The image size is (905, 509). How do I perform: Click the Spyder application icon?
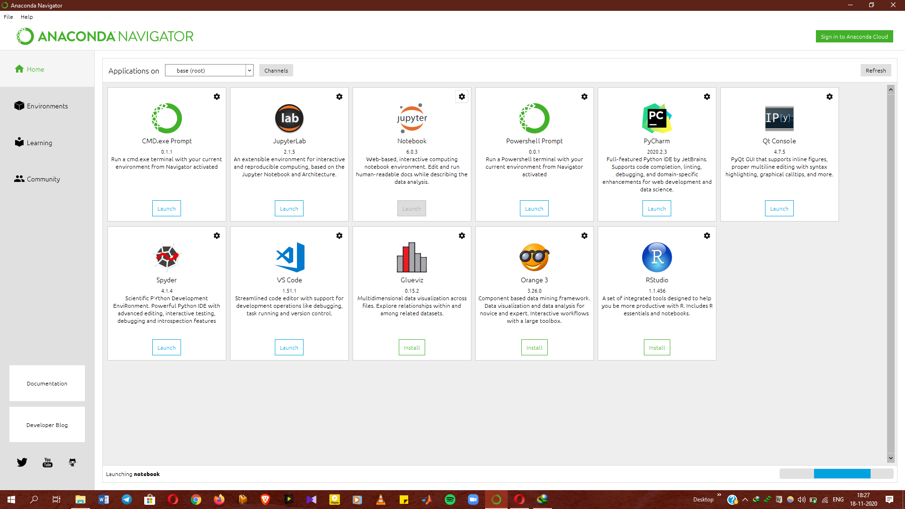(x=166, y=257)
